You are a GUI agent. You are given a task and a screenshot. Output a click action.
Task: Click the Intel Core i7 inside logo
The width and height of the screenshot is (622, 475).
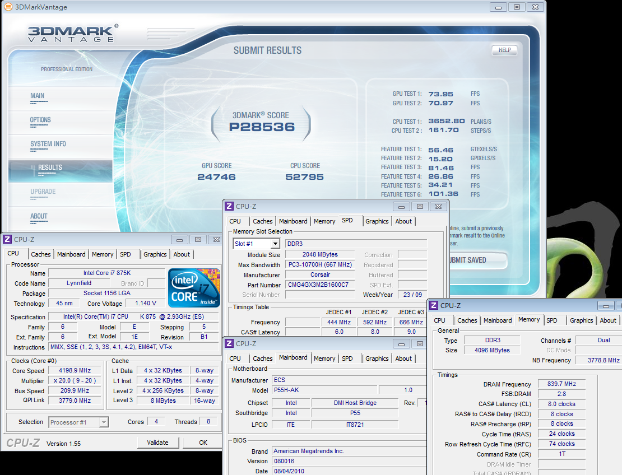(193, 288)
